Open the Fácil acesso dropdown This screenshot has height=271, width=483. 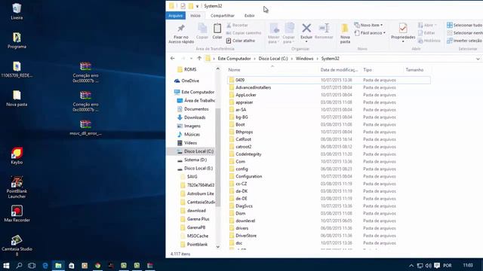(x=370, y=33)
